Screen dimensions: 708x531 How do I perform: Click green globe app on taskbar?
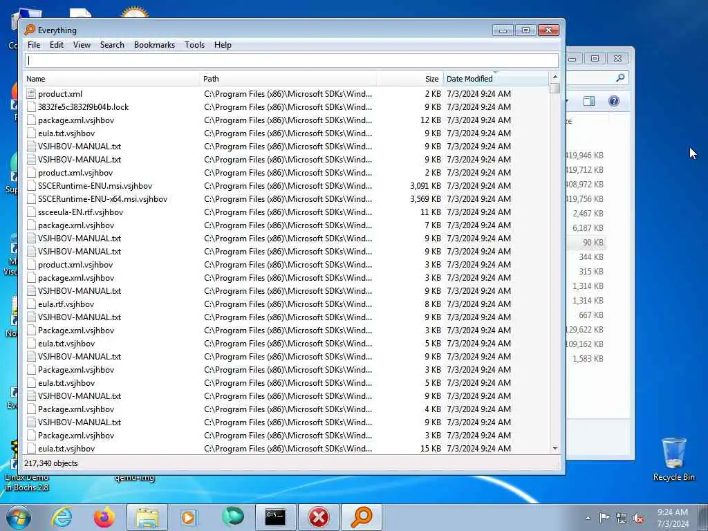[x=232, y=516]
